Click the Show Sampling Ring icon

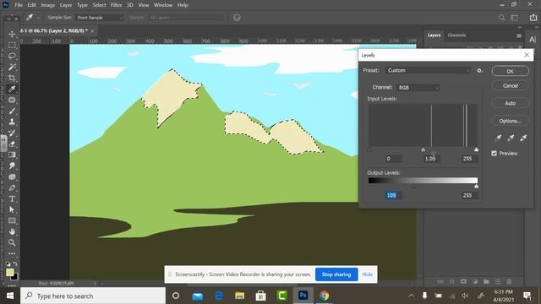(237, 18)
